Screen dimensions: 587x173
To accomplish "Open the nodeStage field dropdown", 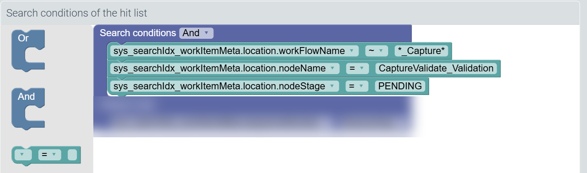I will 225,86.
